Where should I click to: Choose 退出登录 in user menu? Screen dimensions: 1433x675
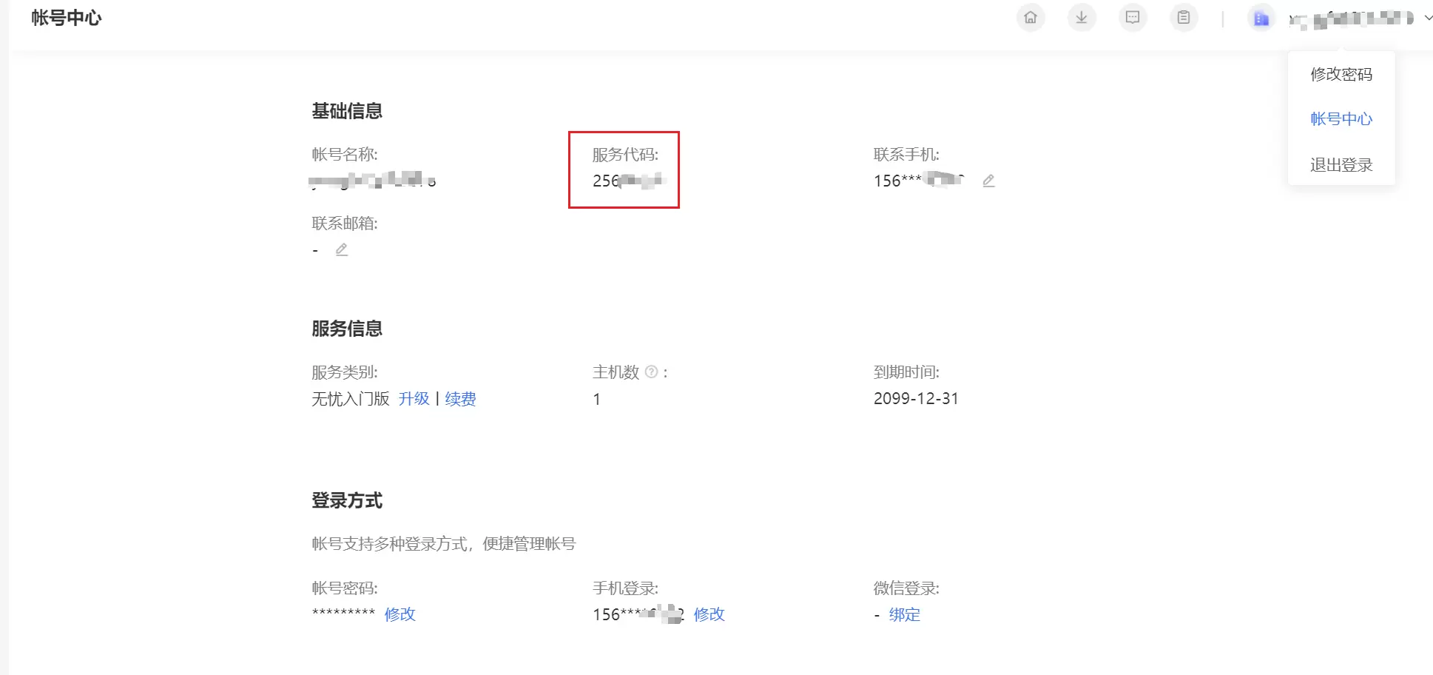click(x=1341, y=165)
